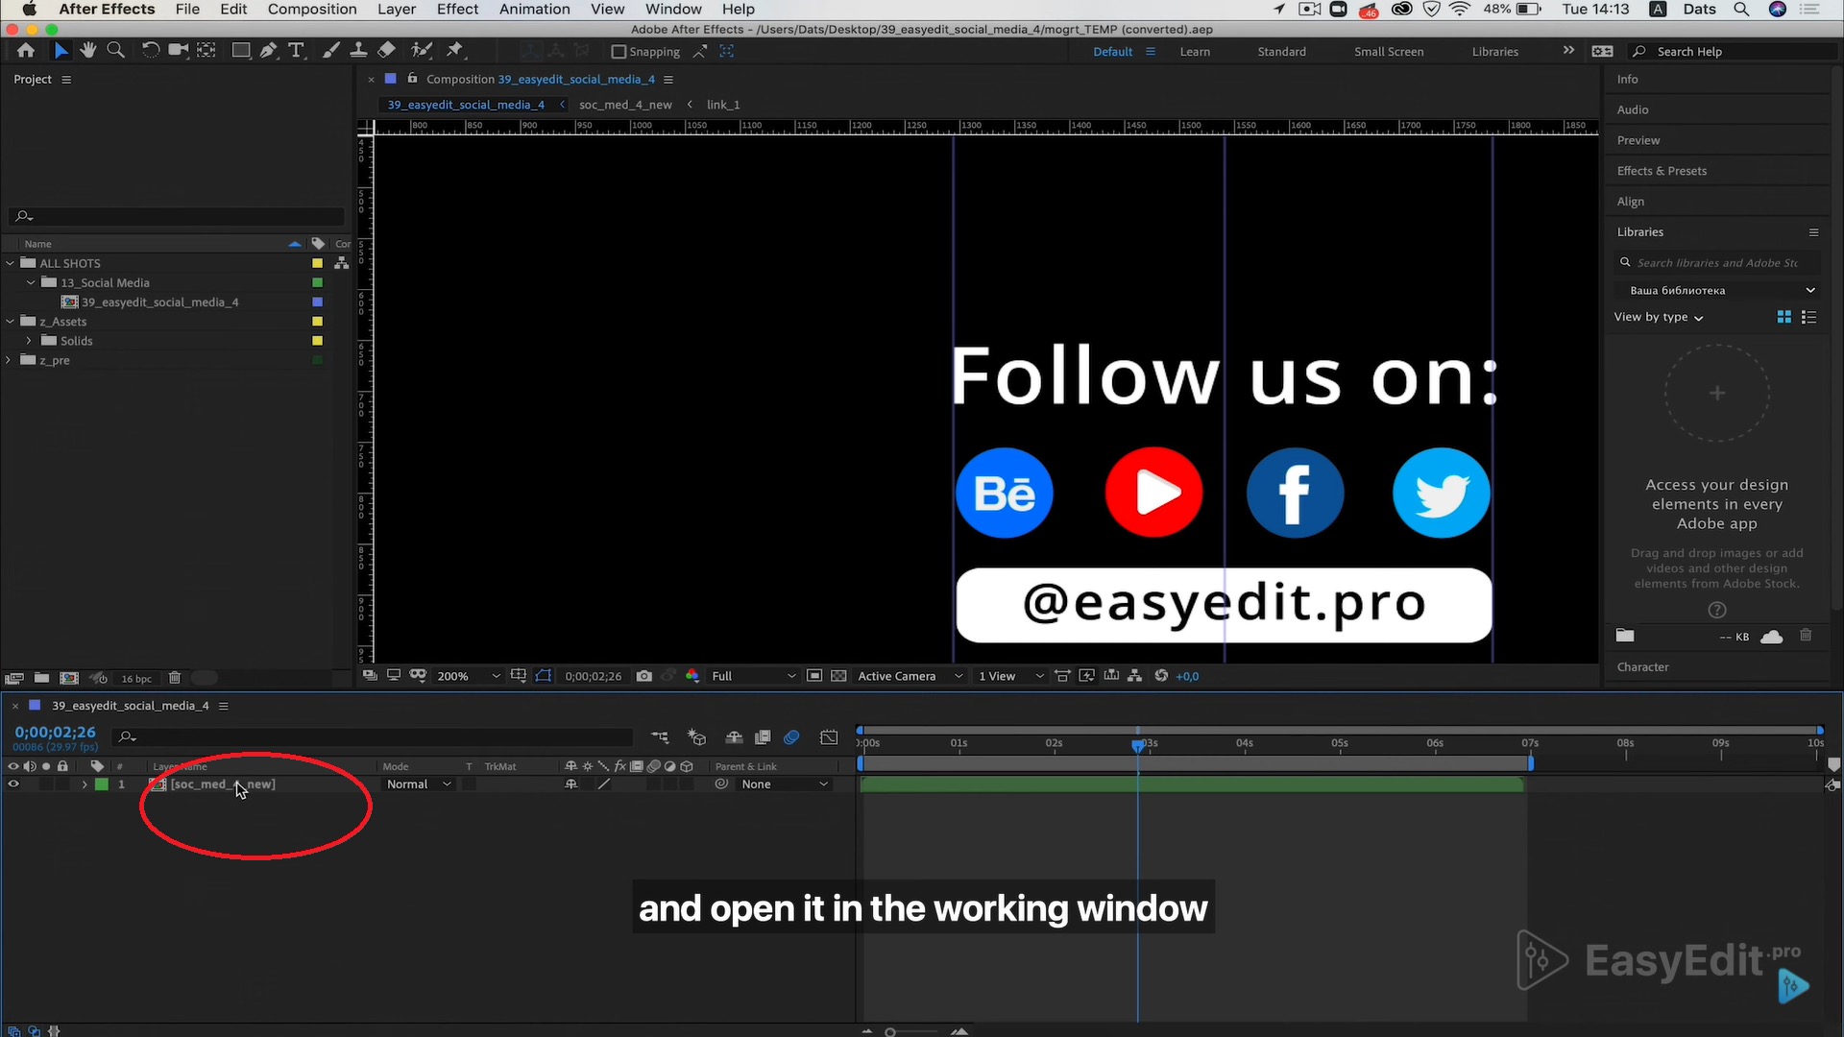The height and width of the screenshot is (1037, 1844).
Task: Click the Graph Editor toggle icon
Action: 828,736
